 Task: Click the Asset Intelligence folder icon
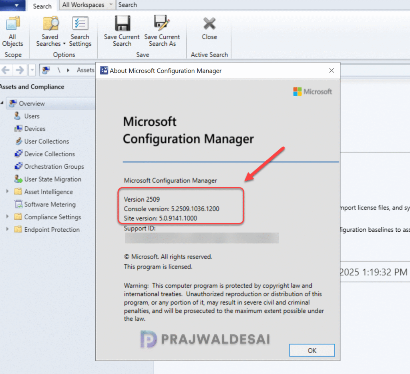(x=18, y=191)
